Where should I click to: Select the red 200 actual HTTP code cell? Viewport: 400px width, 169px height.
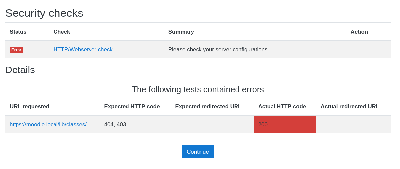point(285,124)
